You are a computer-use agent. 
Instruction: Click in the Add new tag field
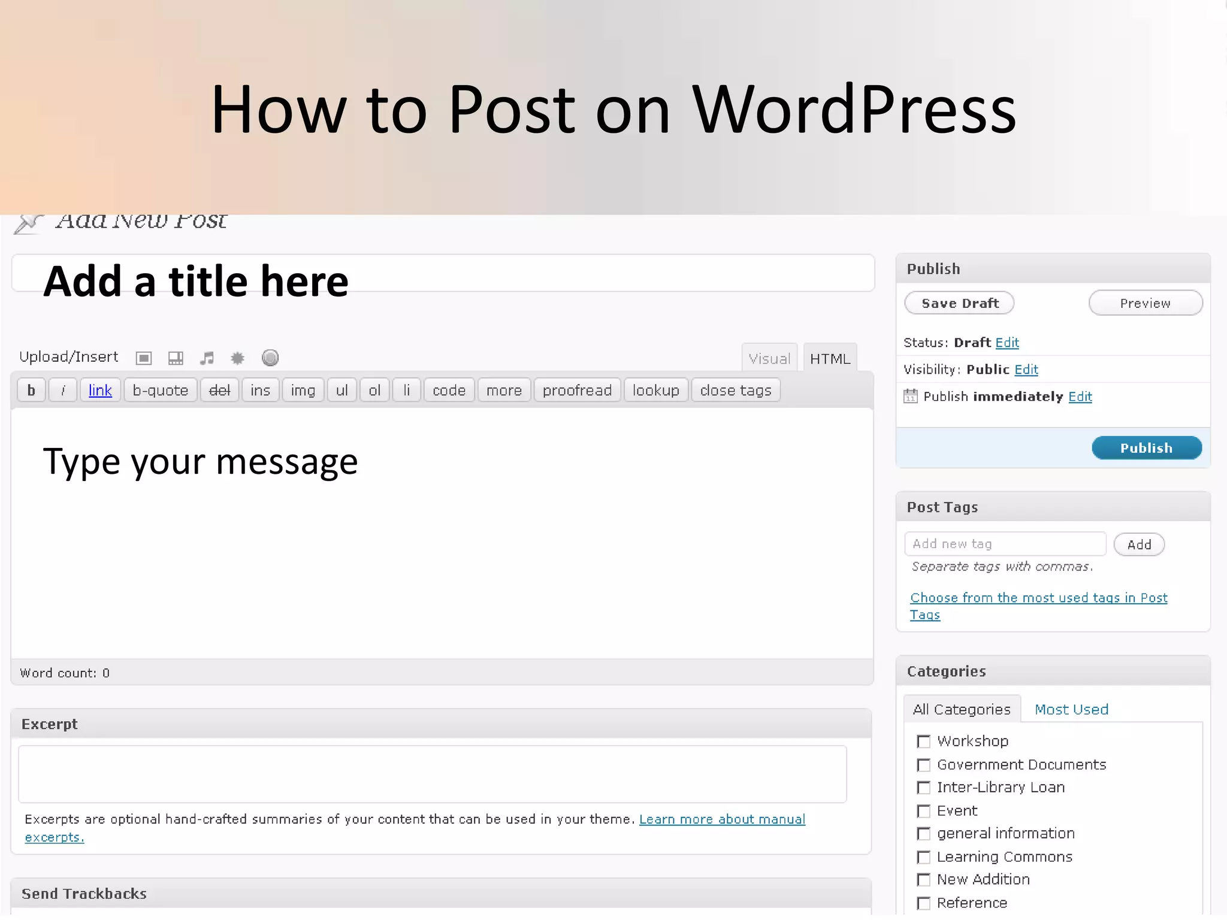pos(1005,544)
